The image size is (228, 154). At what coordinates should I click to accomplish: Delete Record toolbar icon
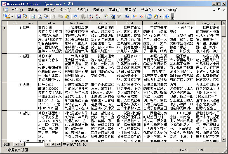pyautogui.click(x=142, y=16)
